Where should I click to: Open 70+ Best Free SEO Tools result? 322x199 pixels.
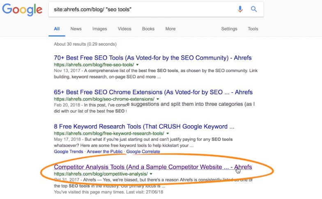[x=153, y=58]
